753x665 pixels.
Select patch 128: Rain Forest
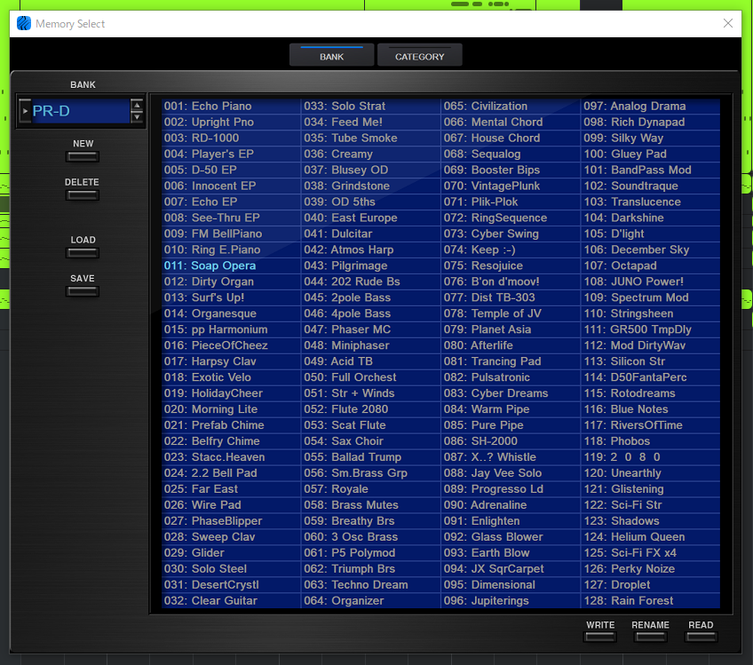coord(651,601)
